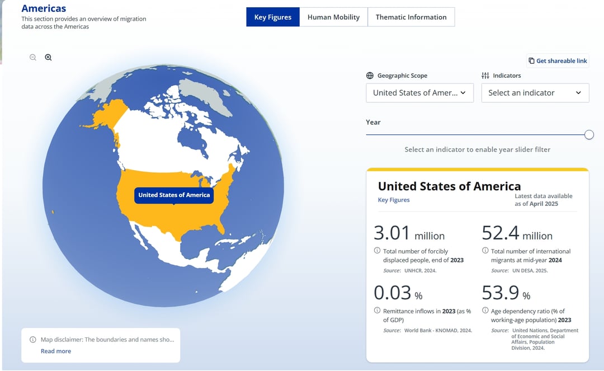Expand the indicator dropdown chevron
Screen dimensions: 604x371
click(x=579, y=92)
